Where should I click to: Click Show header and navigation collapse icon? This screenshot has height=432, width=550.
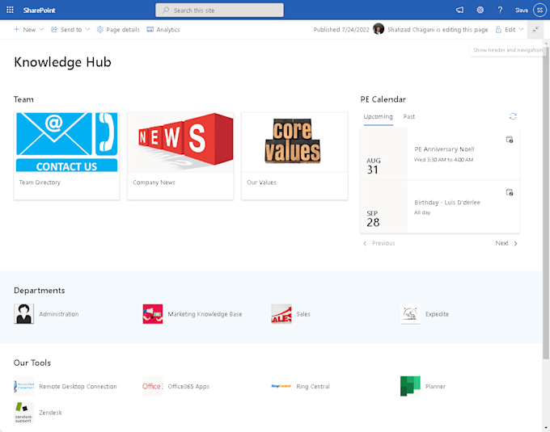tap(535, 30)
